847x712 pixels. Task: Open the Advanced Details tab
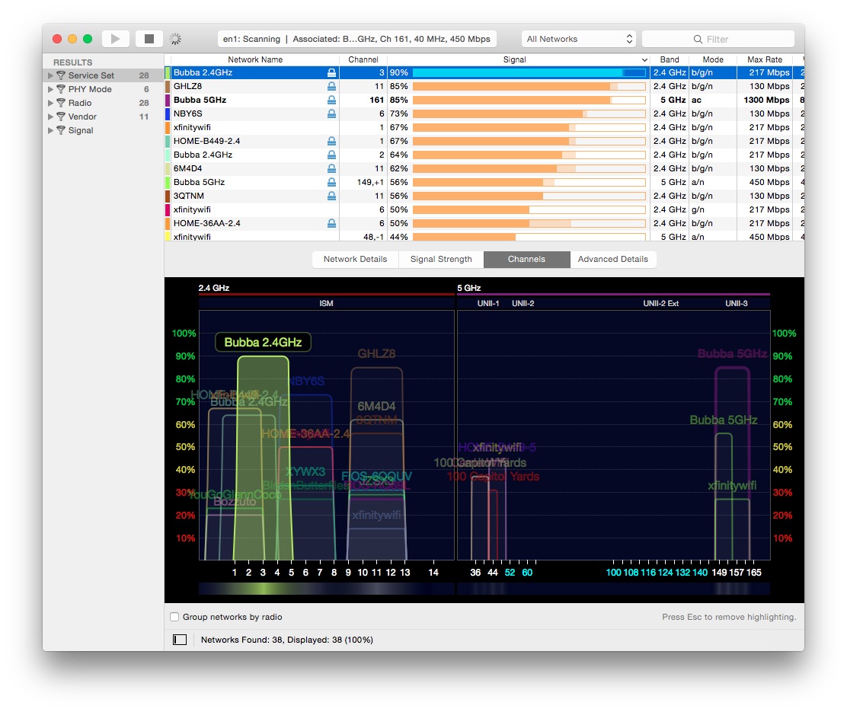coord(613,260)
